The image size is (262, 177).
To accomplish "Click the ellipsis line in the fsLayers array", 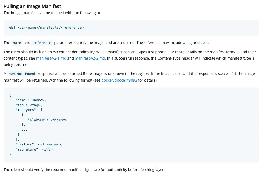I will [25, 130].
